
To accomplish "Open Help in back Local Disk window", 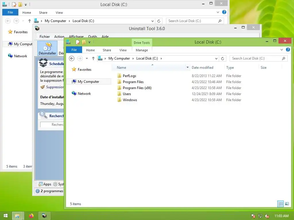I will [x=224, y=12].
